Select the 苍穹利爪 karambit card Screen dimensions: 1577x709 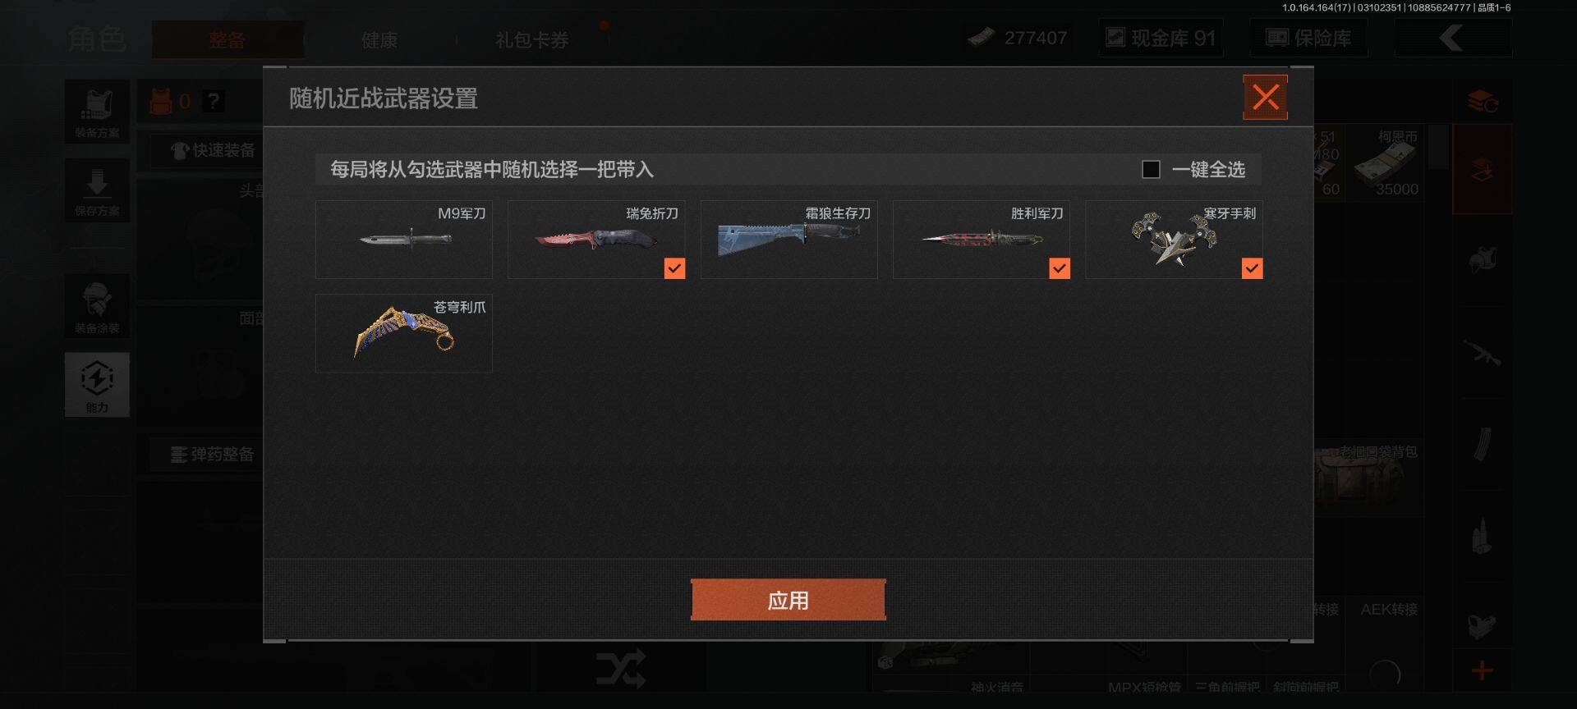404,333
